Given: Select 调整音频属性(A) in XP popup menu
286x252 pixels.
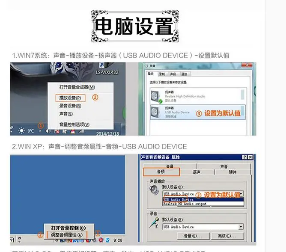Looking at the screenshot, I should [67, 235].
